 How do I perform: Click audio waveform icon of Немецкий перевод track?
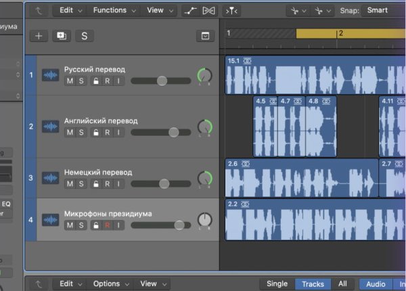tap(51, 178)
